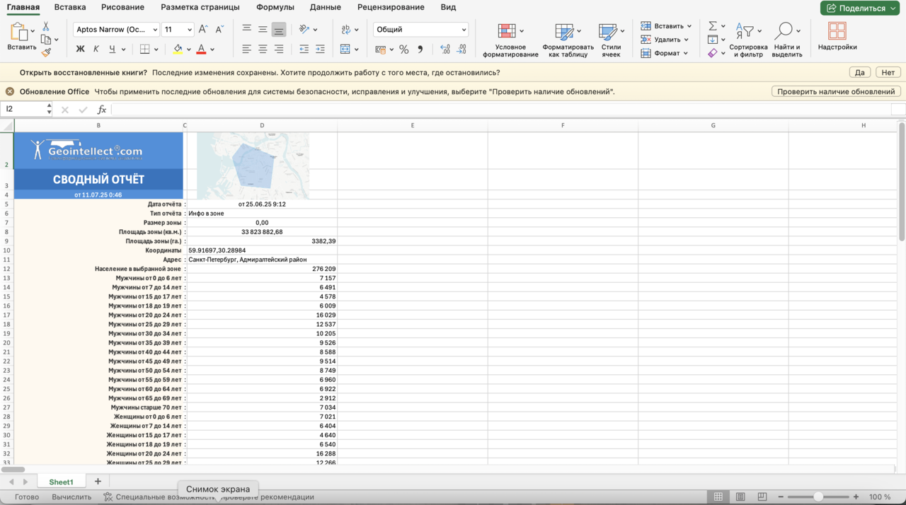
Task: Toggle bold Ж formatting
Action: click(80, 50)
